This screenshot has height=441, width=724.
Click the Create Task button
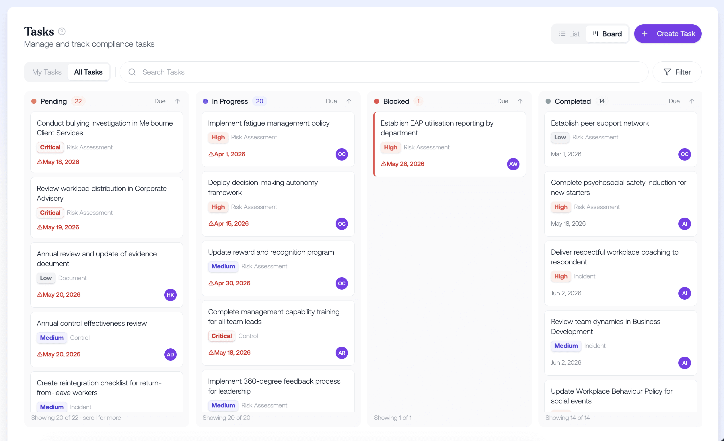pos(667,34)
